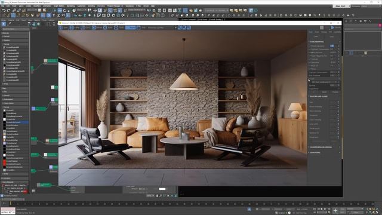The width and height of the screenshot is (382, 215).
Task: Click the Corona VFB Save icon
Action: 61,28
